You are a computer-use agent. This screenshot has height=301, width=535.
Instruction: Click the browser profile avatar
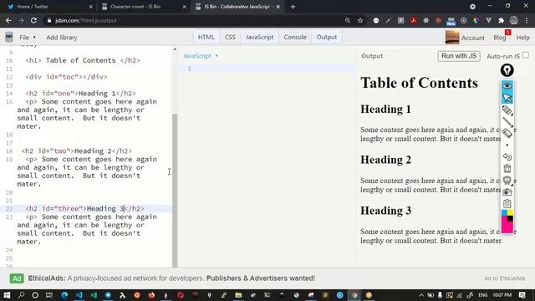[514, 20]
